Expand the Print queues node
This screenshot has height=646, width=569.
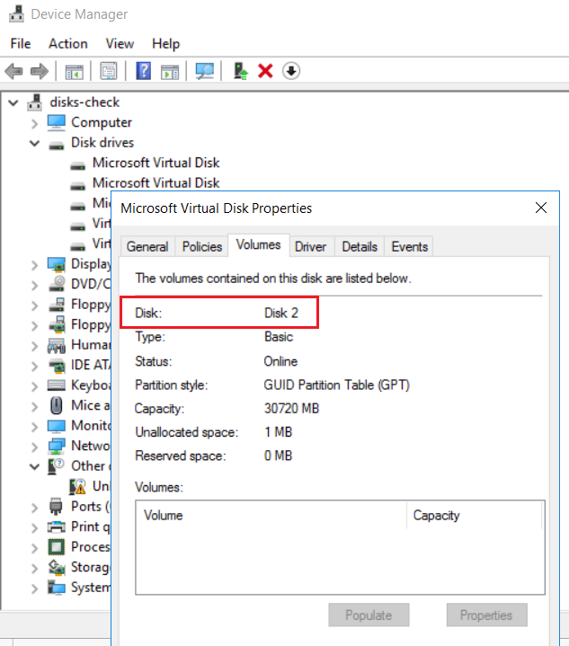pyautogui.click(x=35, y=527)
